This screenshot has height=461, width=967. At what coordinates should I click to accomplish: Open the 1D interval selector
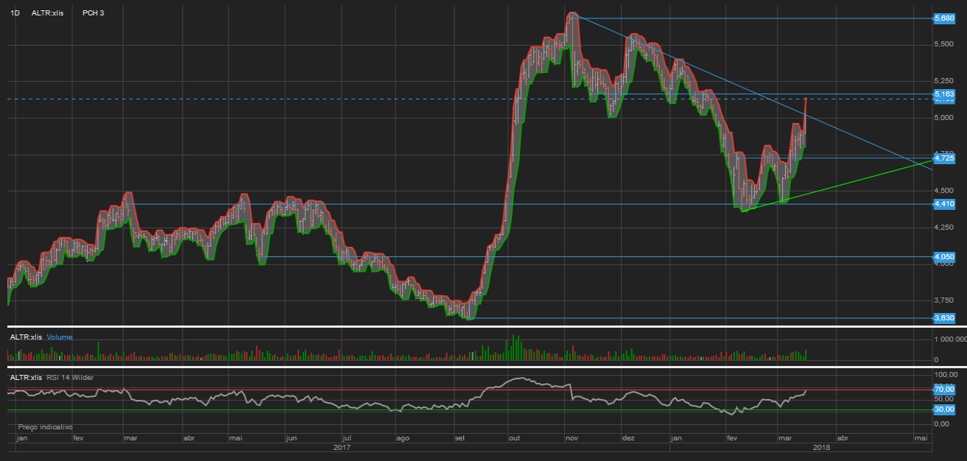click(x=15, y=13)
